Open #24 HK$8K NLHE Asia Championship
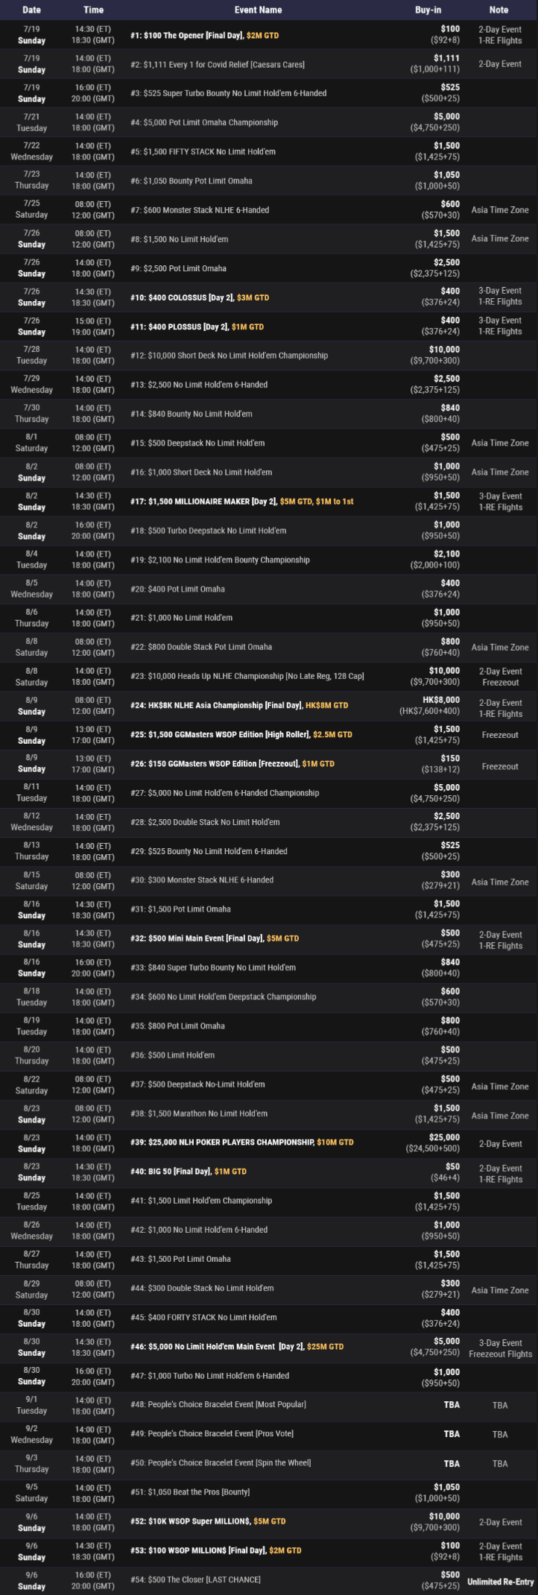538x1595 pixels. (238, 705)
